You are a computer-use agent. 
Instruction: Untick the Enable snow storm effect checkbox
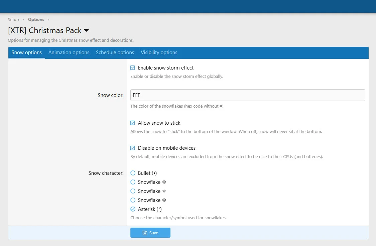[133, 68]
